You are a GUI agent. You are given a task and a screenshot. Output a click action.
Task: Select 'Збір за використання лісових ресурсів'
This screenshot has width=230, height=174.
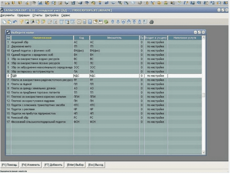point(104,63)
